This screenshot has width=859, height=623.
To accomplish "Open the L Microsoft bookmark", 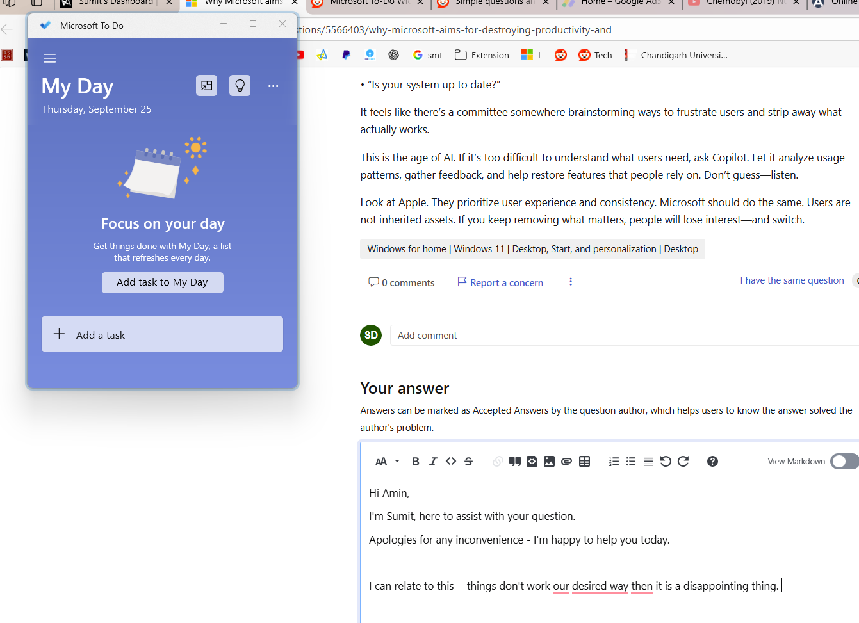I will [532, 55].
